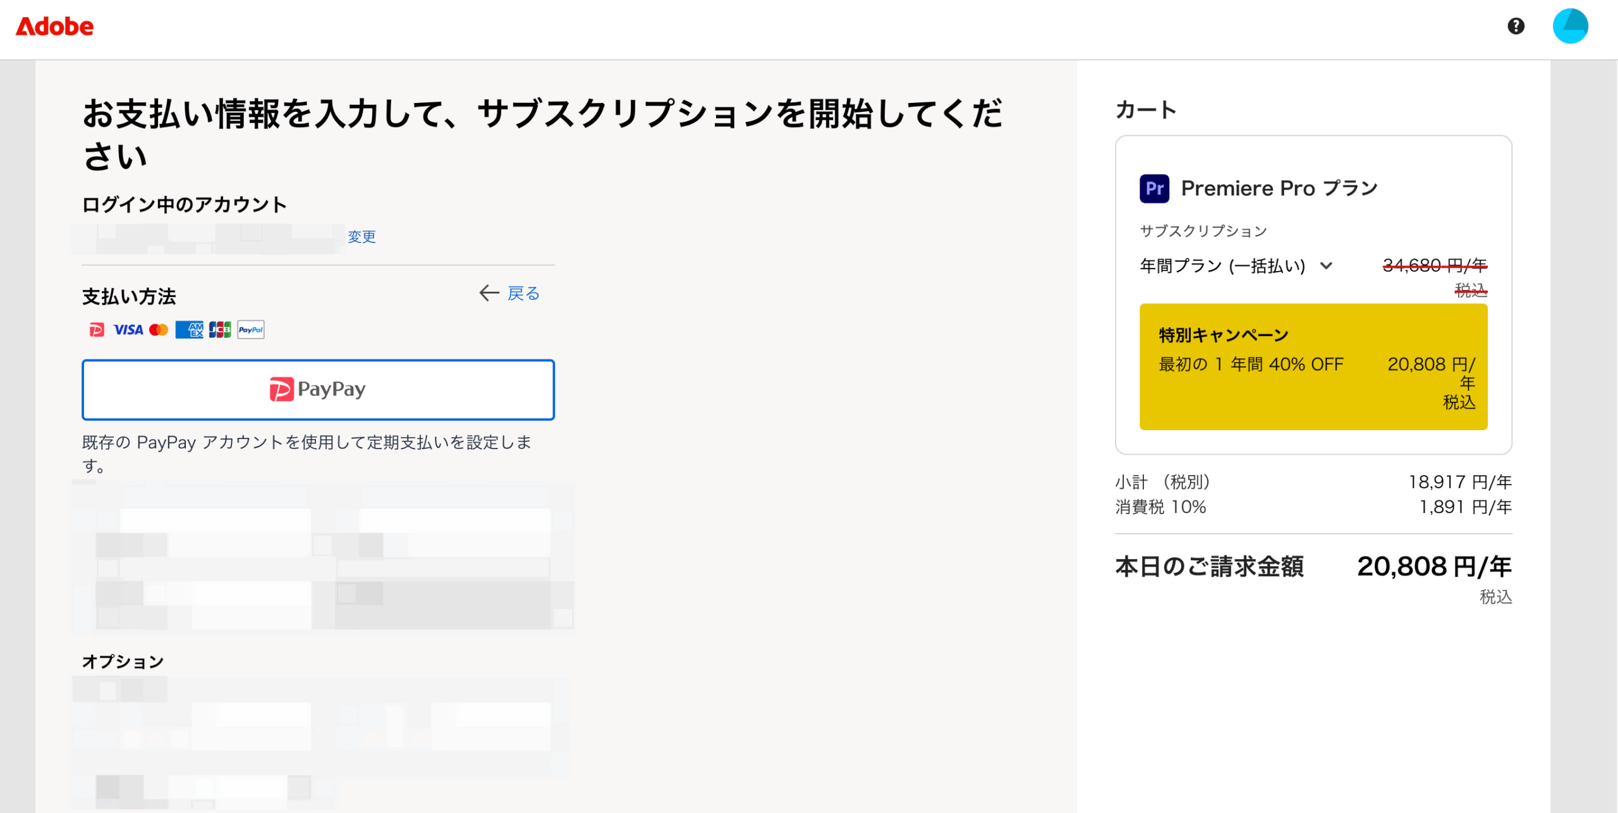Click the 変更 account change link

point(362,237)
